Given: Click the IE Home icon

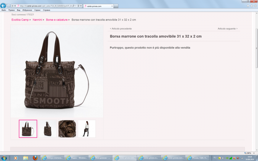Looking at the screenshot, I should [248, 6].
